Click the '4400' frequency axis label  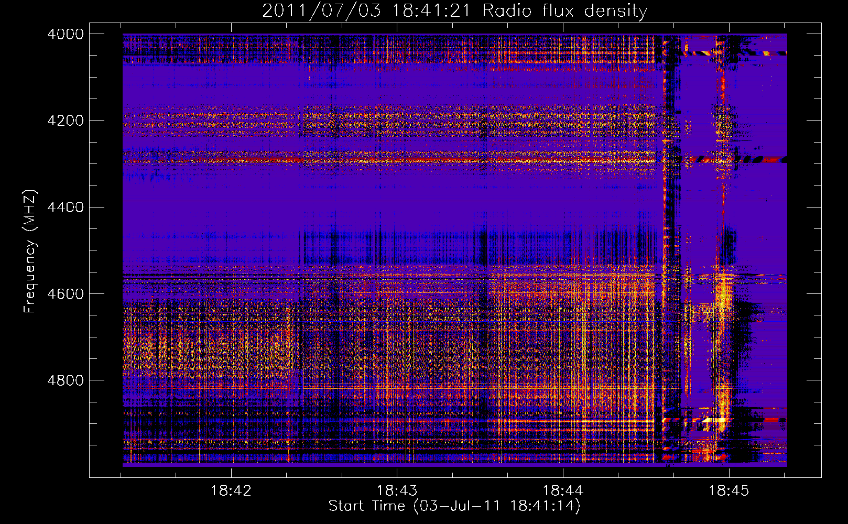[66, 208]
